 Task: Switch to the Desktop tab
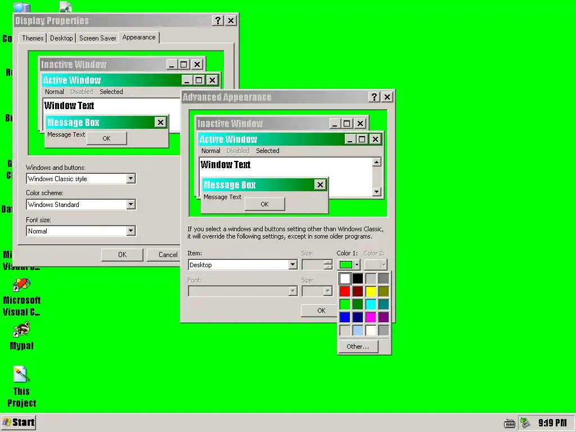tap(61, 38)
